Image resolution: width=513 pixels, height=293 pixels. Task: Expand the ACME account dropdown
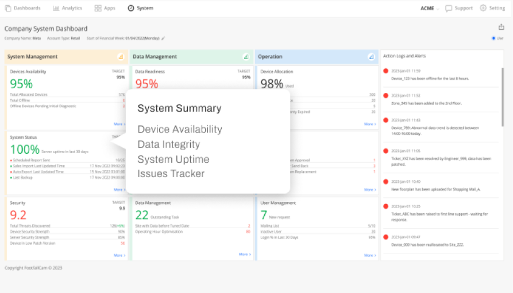point(430,9)
